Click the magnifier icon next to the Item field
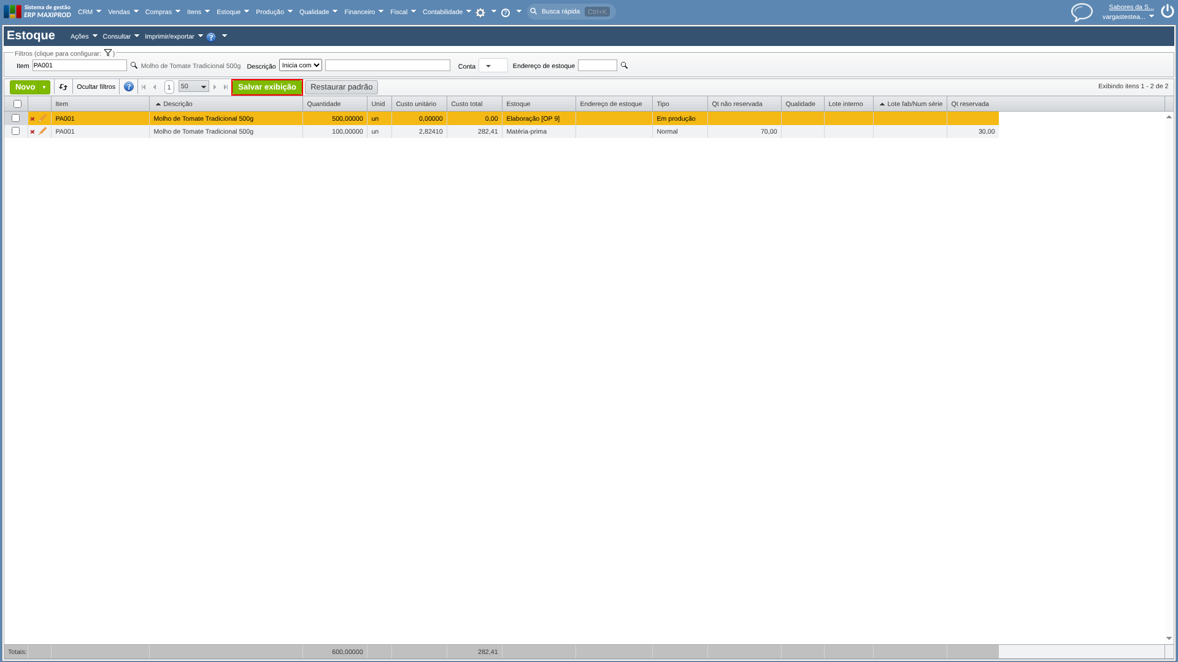This screenshot has height=662, width=1178. point(134,65)
